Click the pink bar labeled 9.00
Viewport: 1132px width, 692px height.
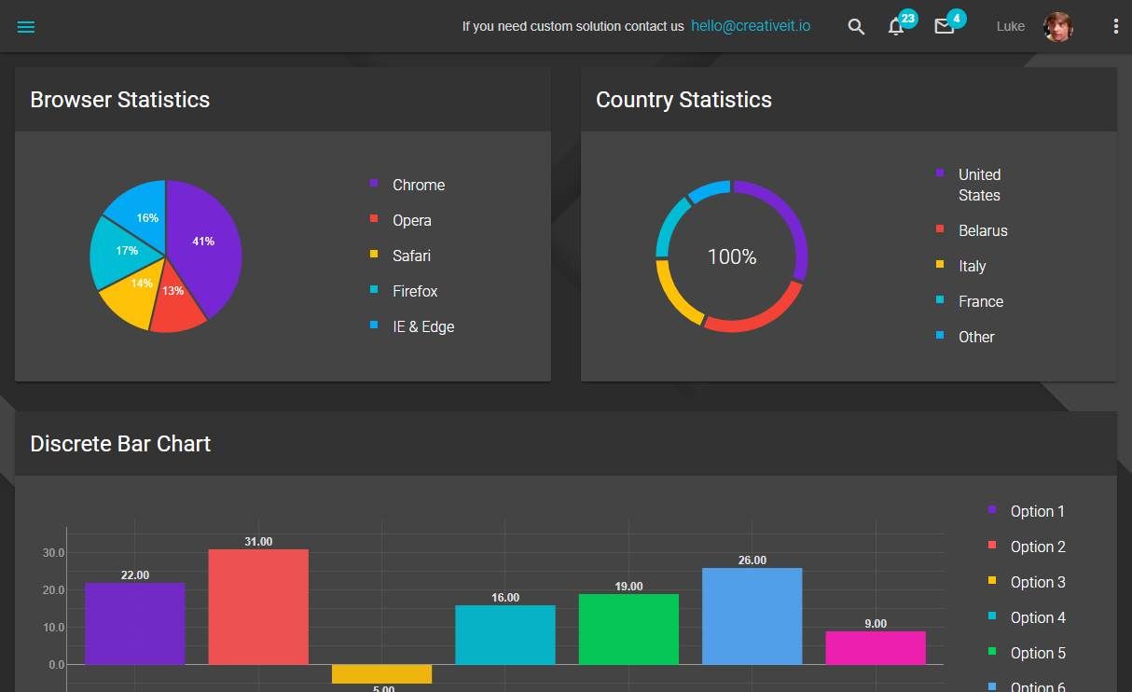(876, 648)
